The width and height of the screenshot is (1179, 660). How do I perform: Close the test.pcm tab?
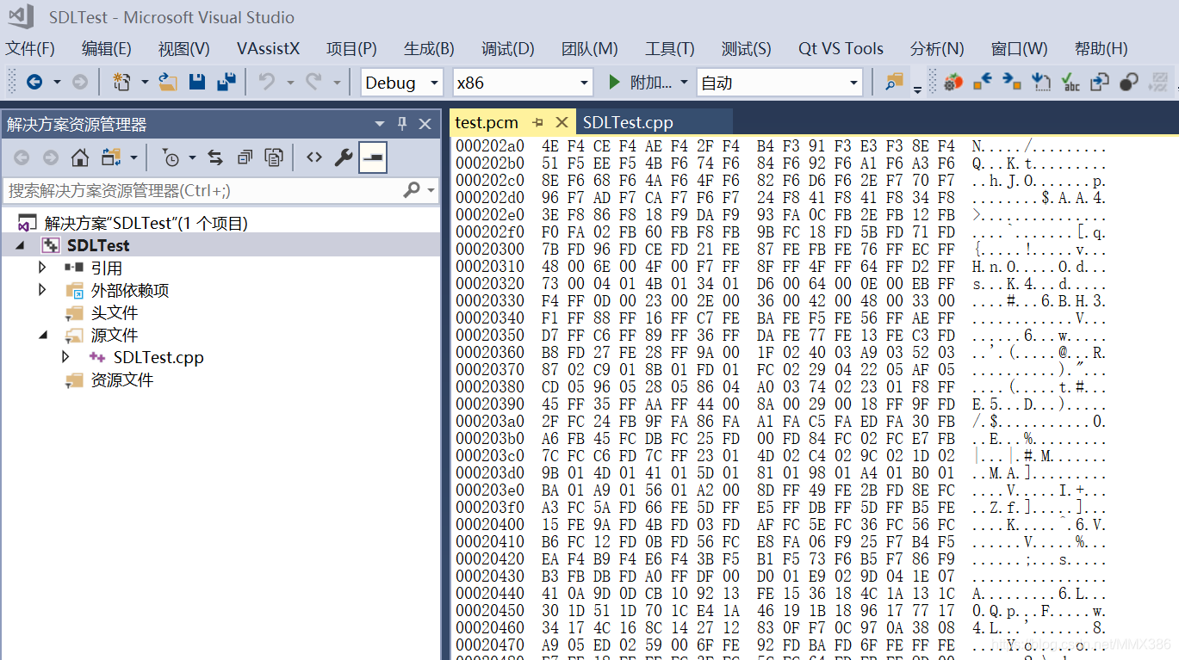click(x=562, y=122)
